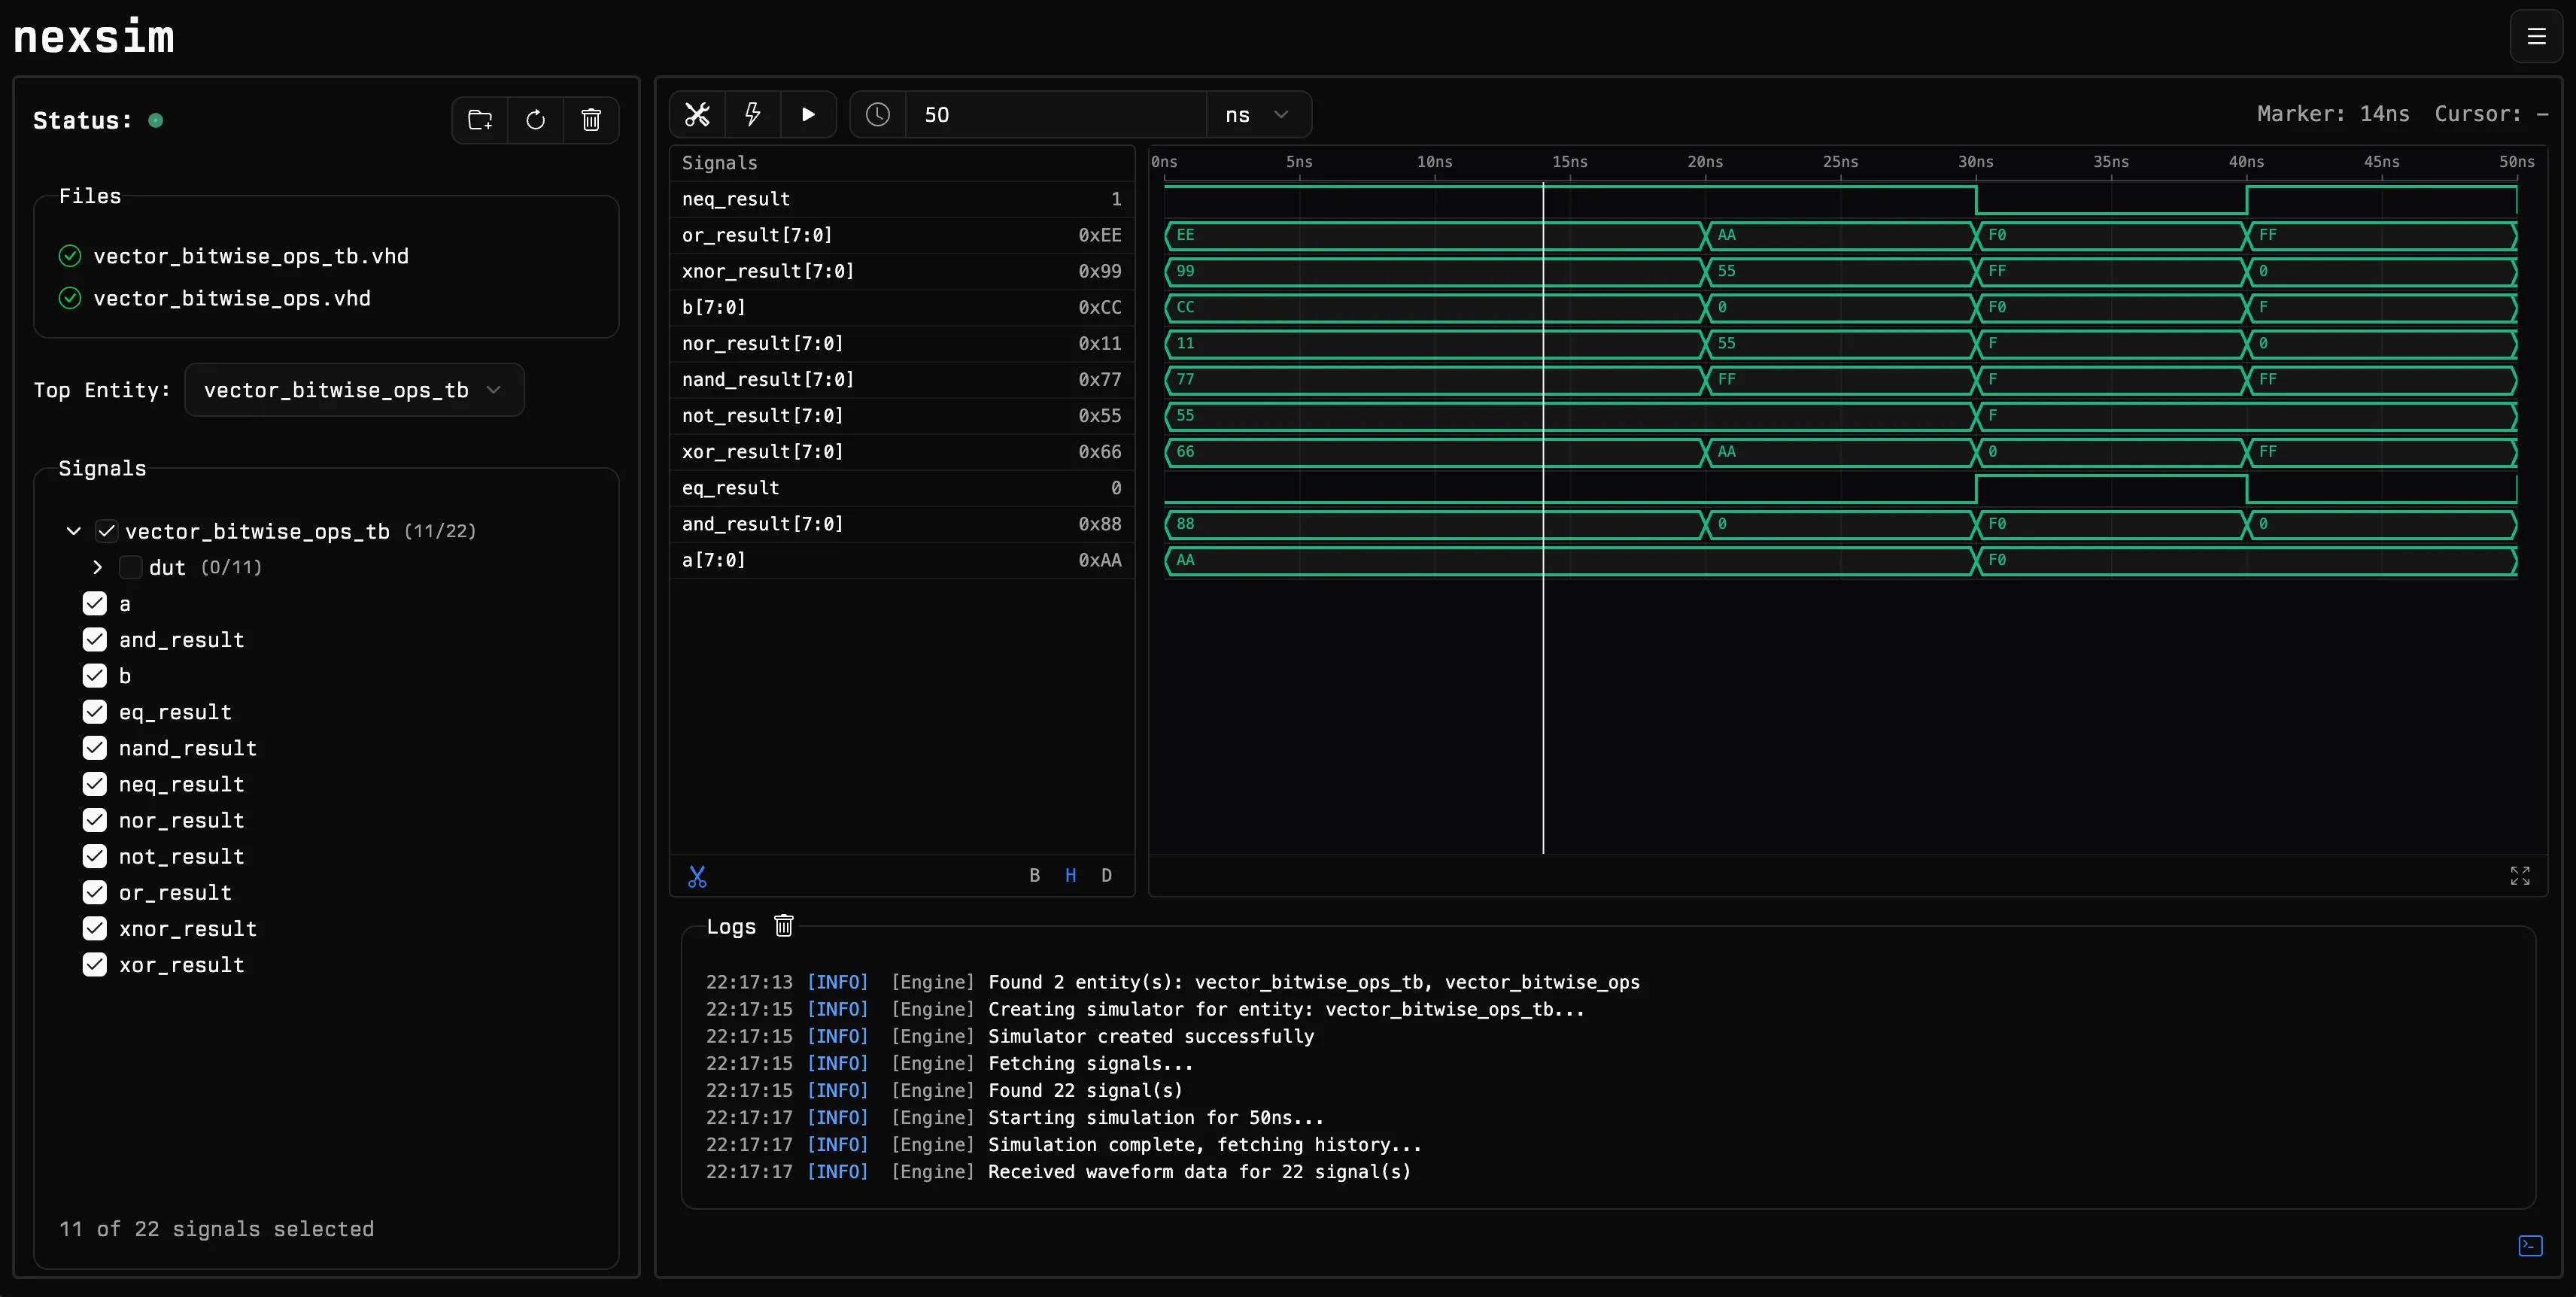Image resolution: width=2576 pixels, height=1297 pixels.
Task: Uncheck the eq_result signal checkbox
Action: [95, 711]
